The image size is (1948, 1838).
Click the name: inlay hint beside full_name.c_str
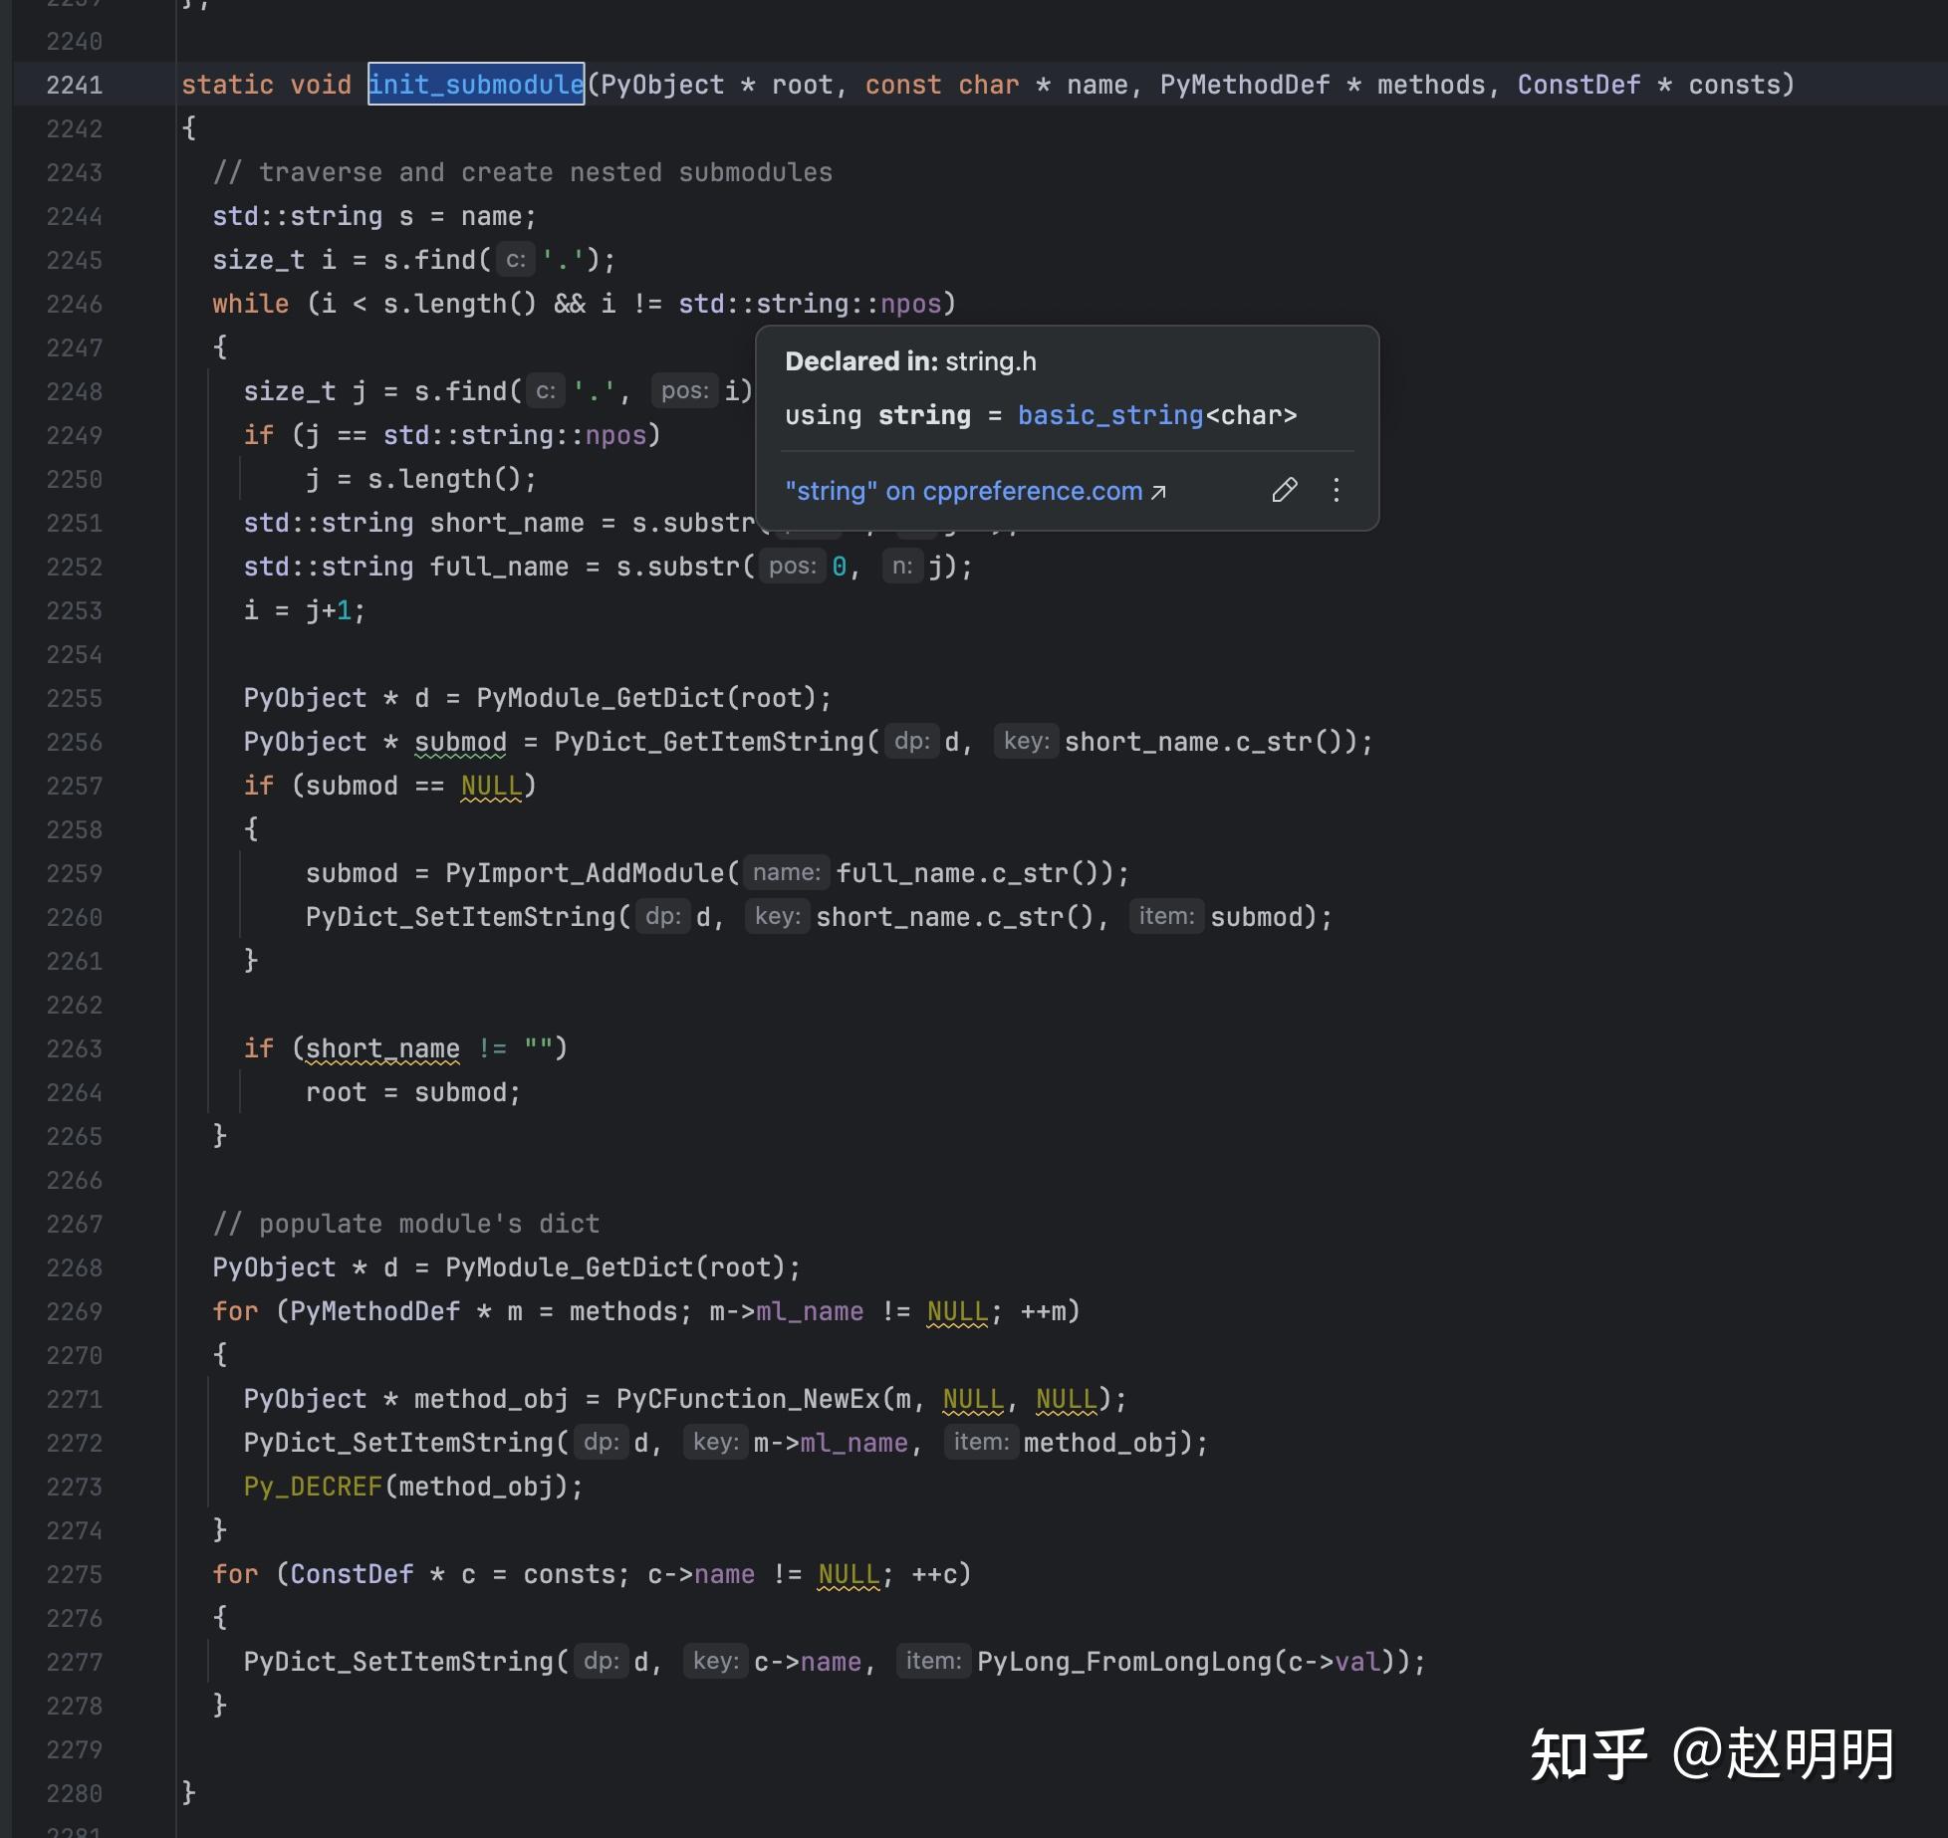(x=787, y=872)
